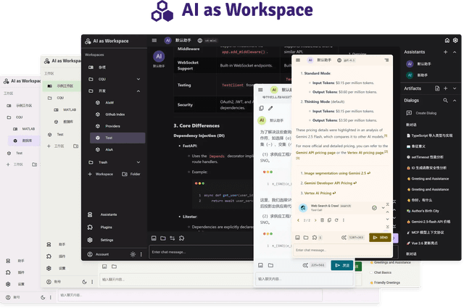Select the AIaA workspace
Screen dimensions: 464x308
(x=117, y=150)
